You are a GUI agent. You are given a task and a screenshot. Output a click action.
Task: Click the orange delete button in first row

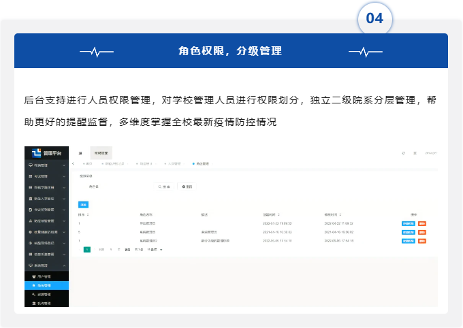point(422,223)
